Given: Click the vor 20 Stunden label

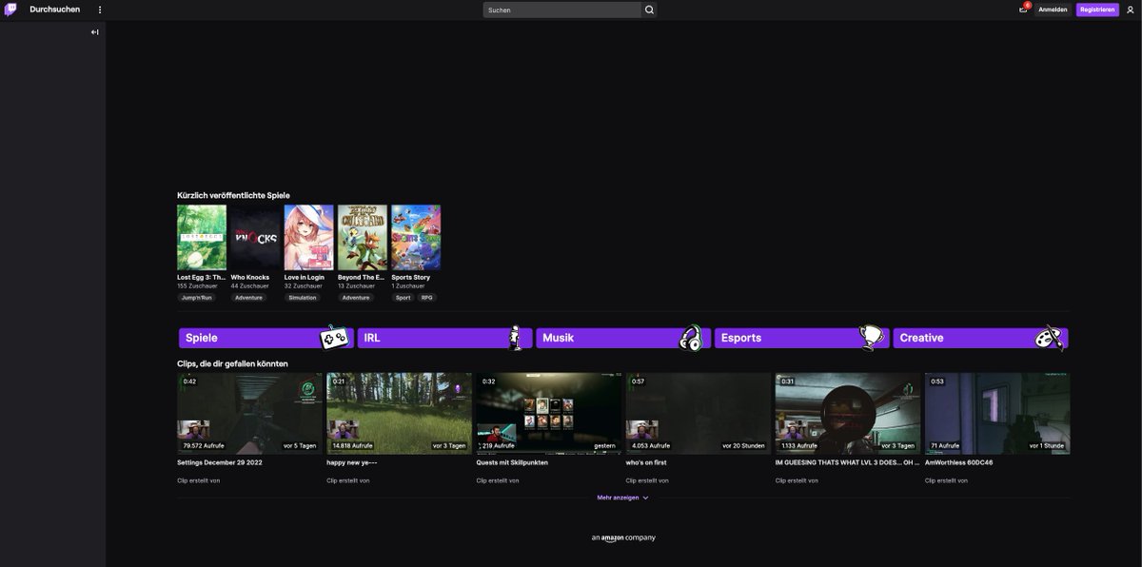Looking at the screenshot, I should point(745,445).
